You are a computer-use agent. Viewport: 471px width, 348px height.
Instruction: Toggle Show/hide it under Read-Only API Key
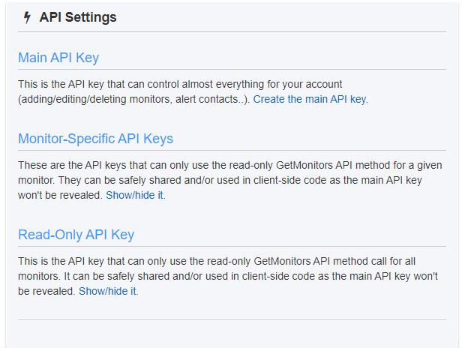coord(108,291)
